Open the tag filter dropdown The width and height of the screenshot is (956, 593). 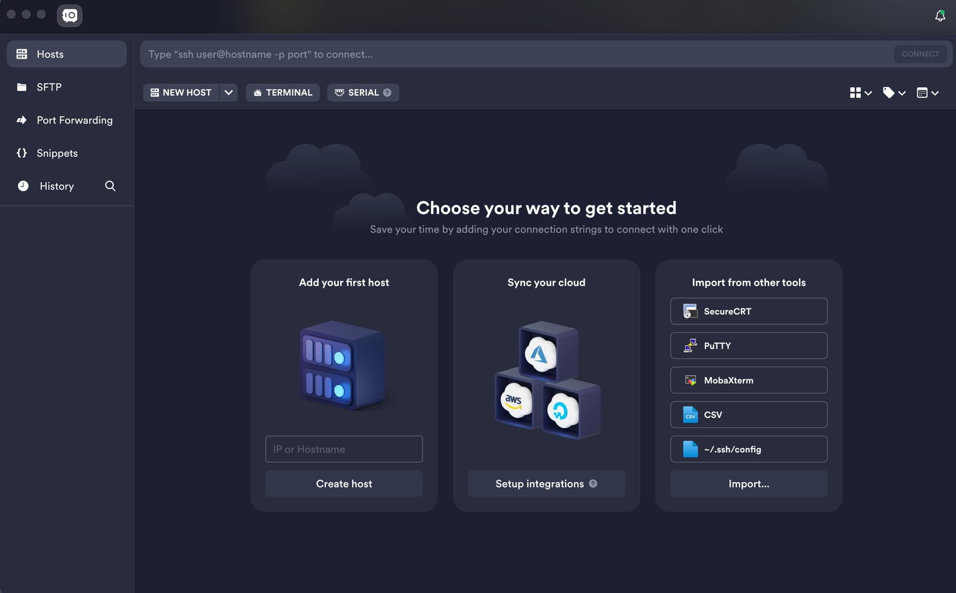coord(894,93)
